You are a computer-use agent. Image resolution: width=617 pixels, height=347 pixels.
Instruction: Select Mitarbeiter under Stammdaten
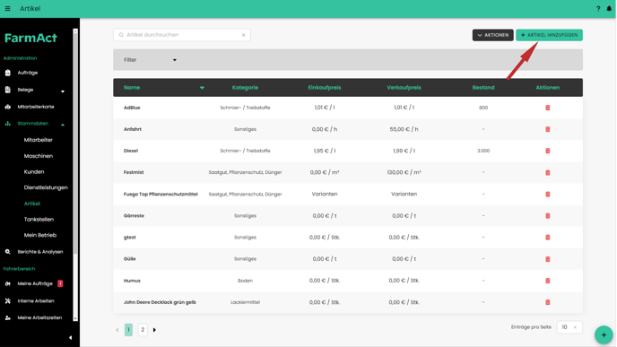(x=39, y=140)
